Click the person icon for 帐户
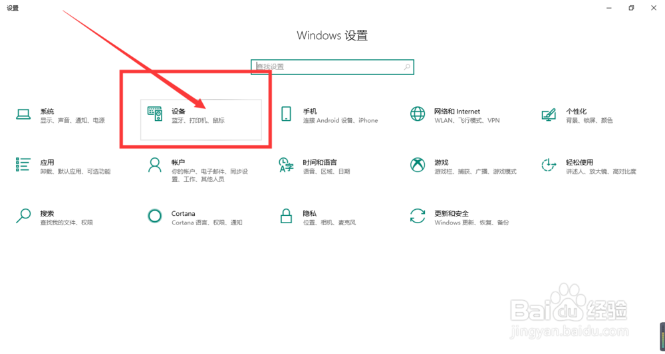 (155, 165)
